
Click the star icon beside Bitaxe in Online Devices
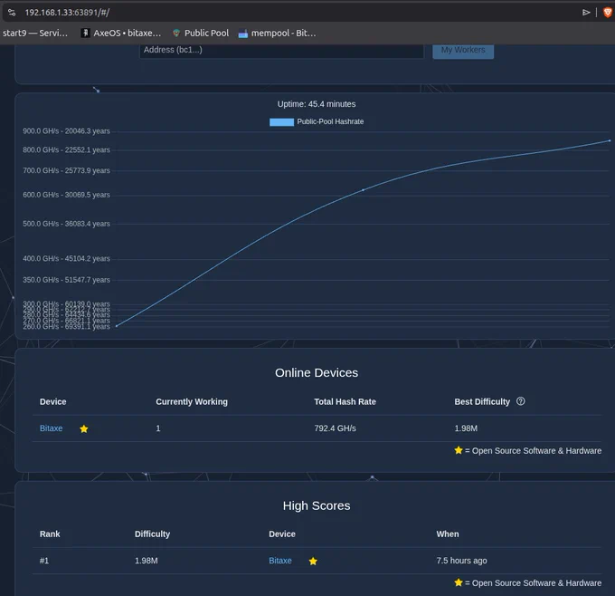coord(84,428)
